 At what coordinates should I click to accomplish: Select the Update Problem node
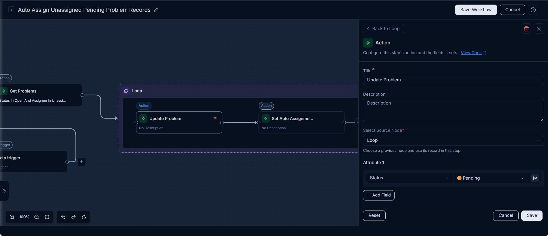pos(179,123)
